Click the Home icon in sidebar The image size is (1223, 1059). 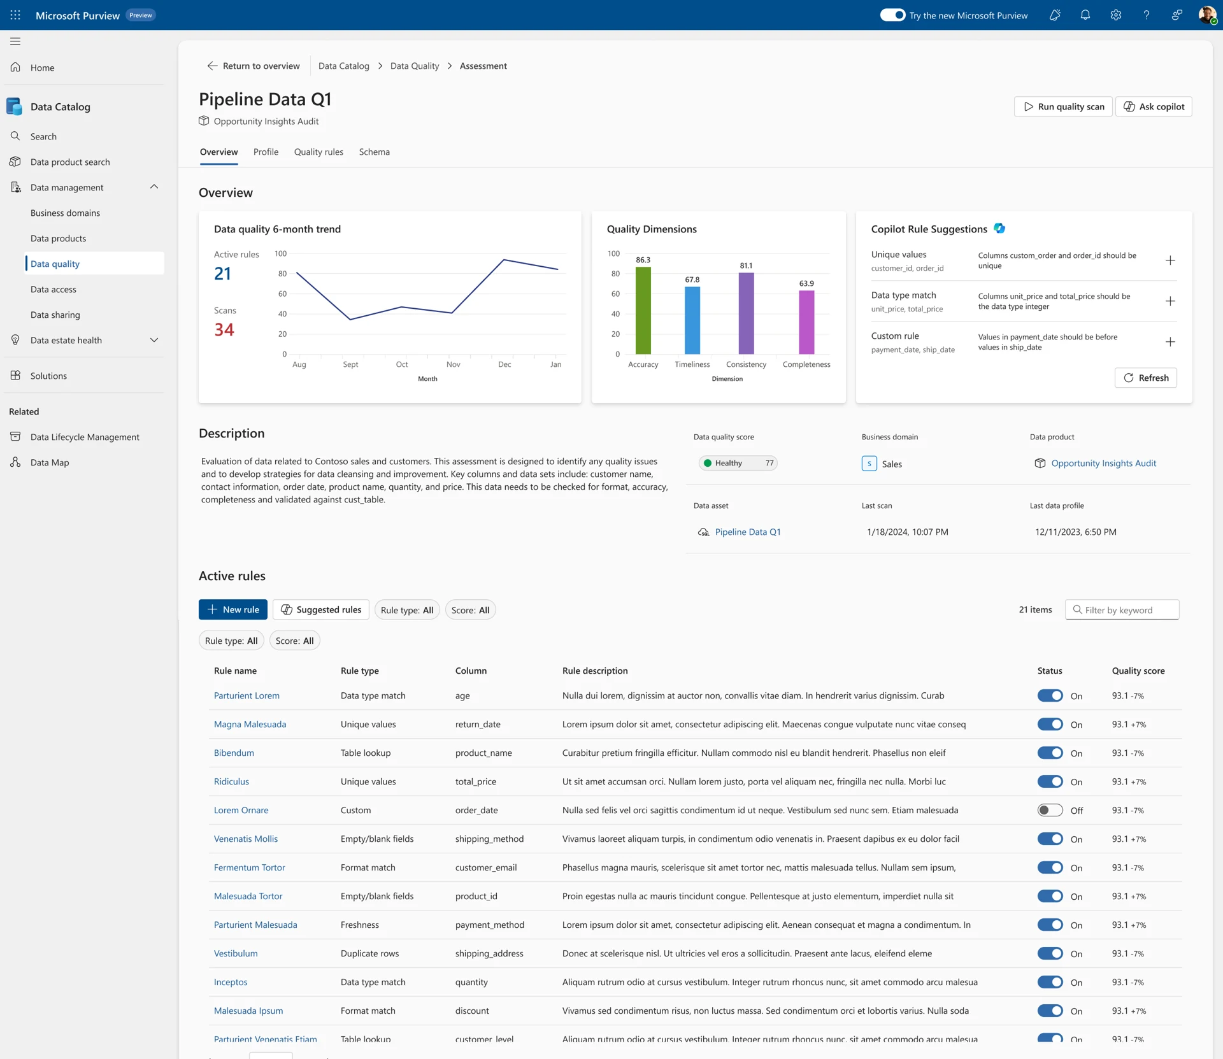[15, 67]
